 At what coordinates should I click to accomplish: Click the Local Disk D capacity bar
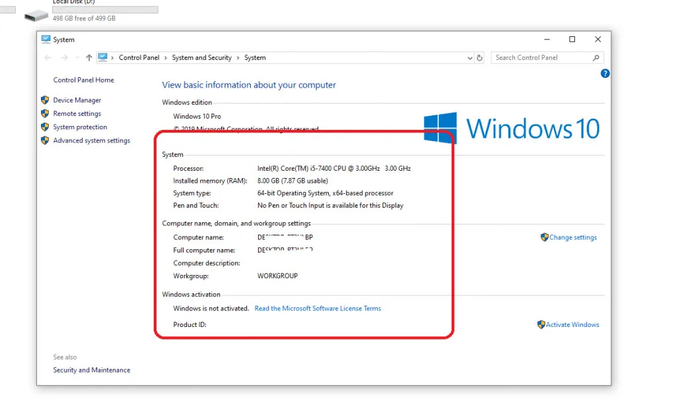pos(104,9)
